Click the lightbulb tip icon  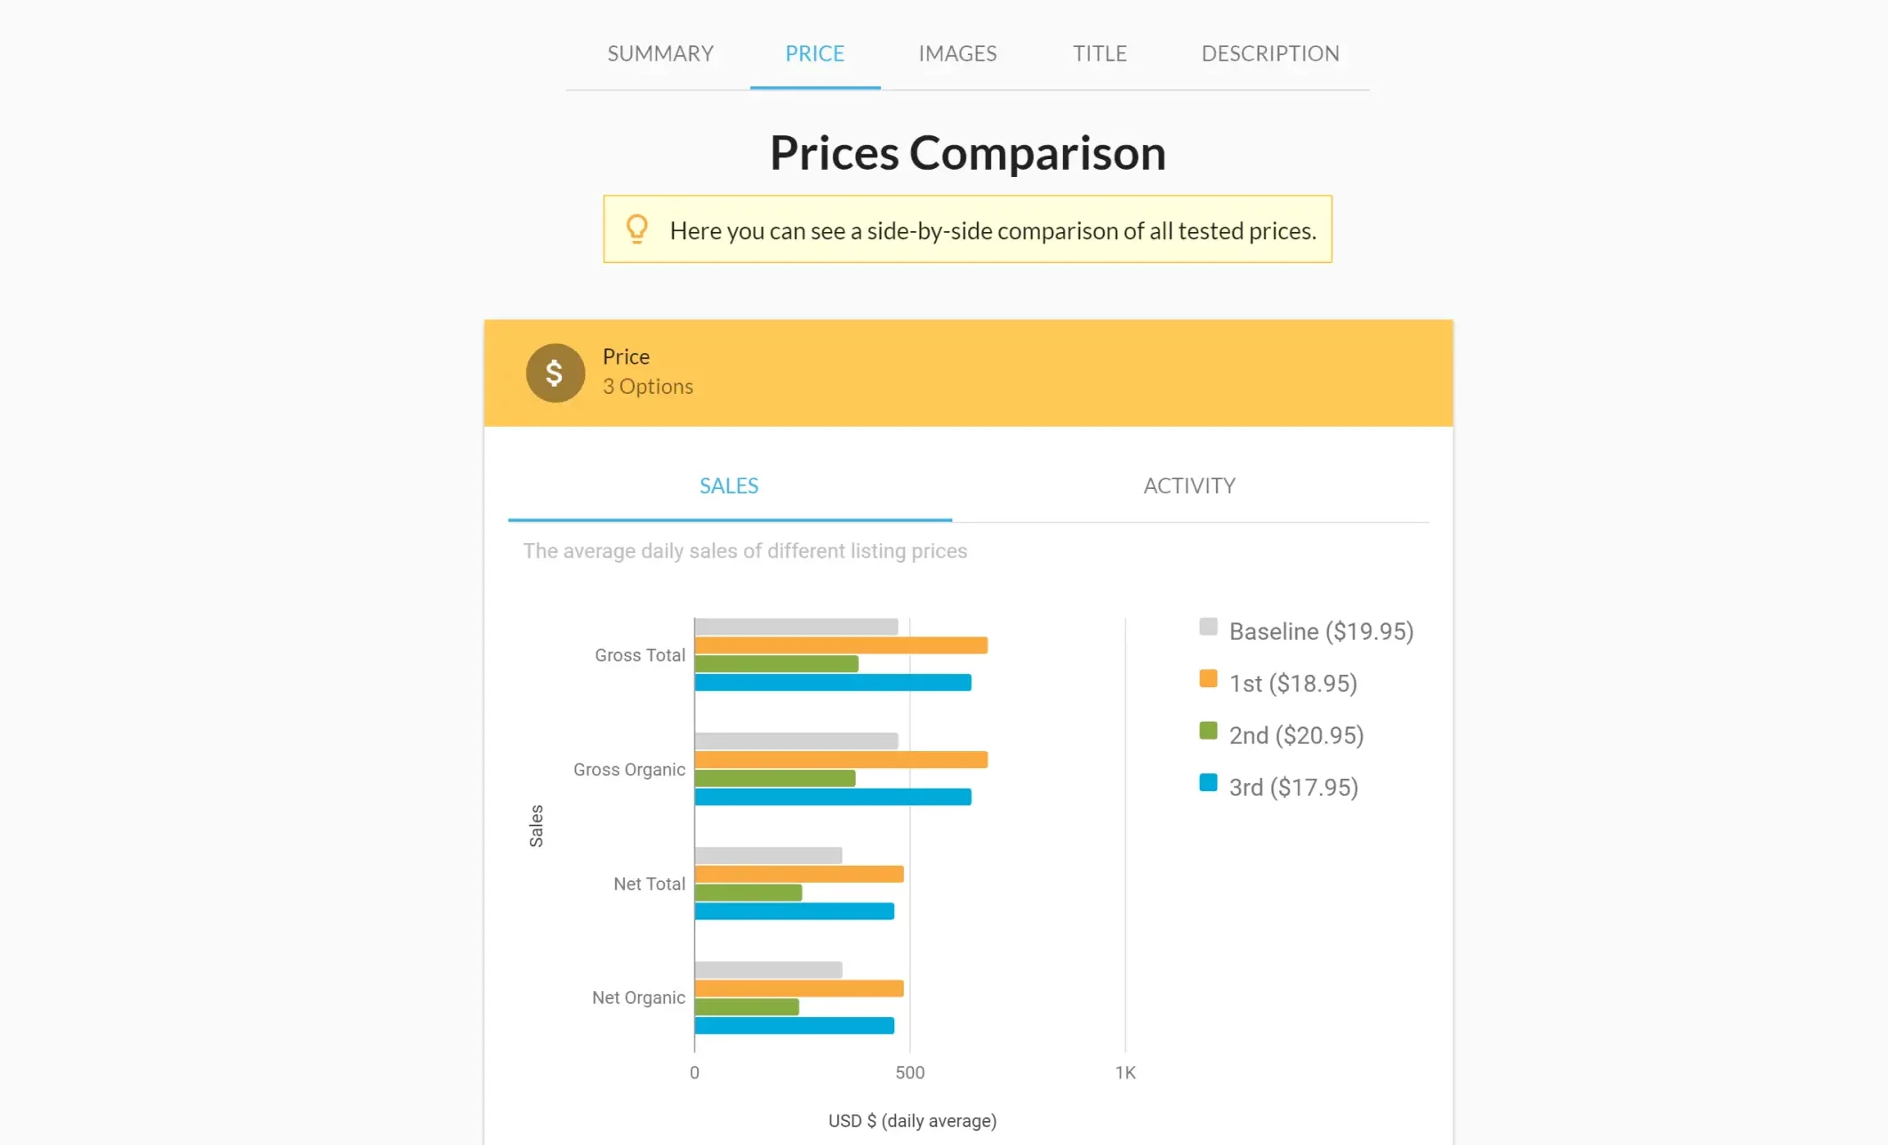click(636, 229)
